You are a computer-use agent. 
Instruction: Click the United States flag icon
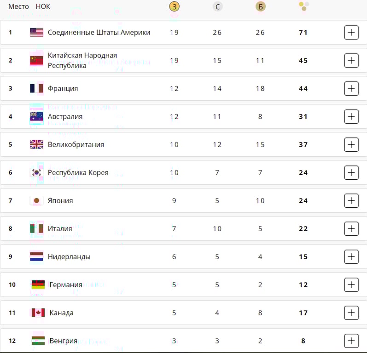pos(36,32)
